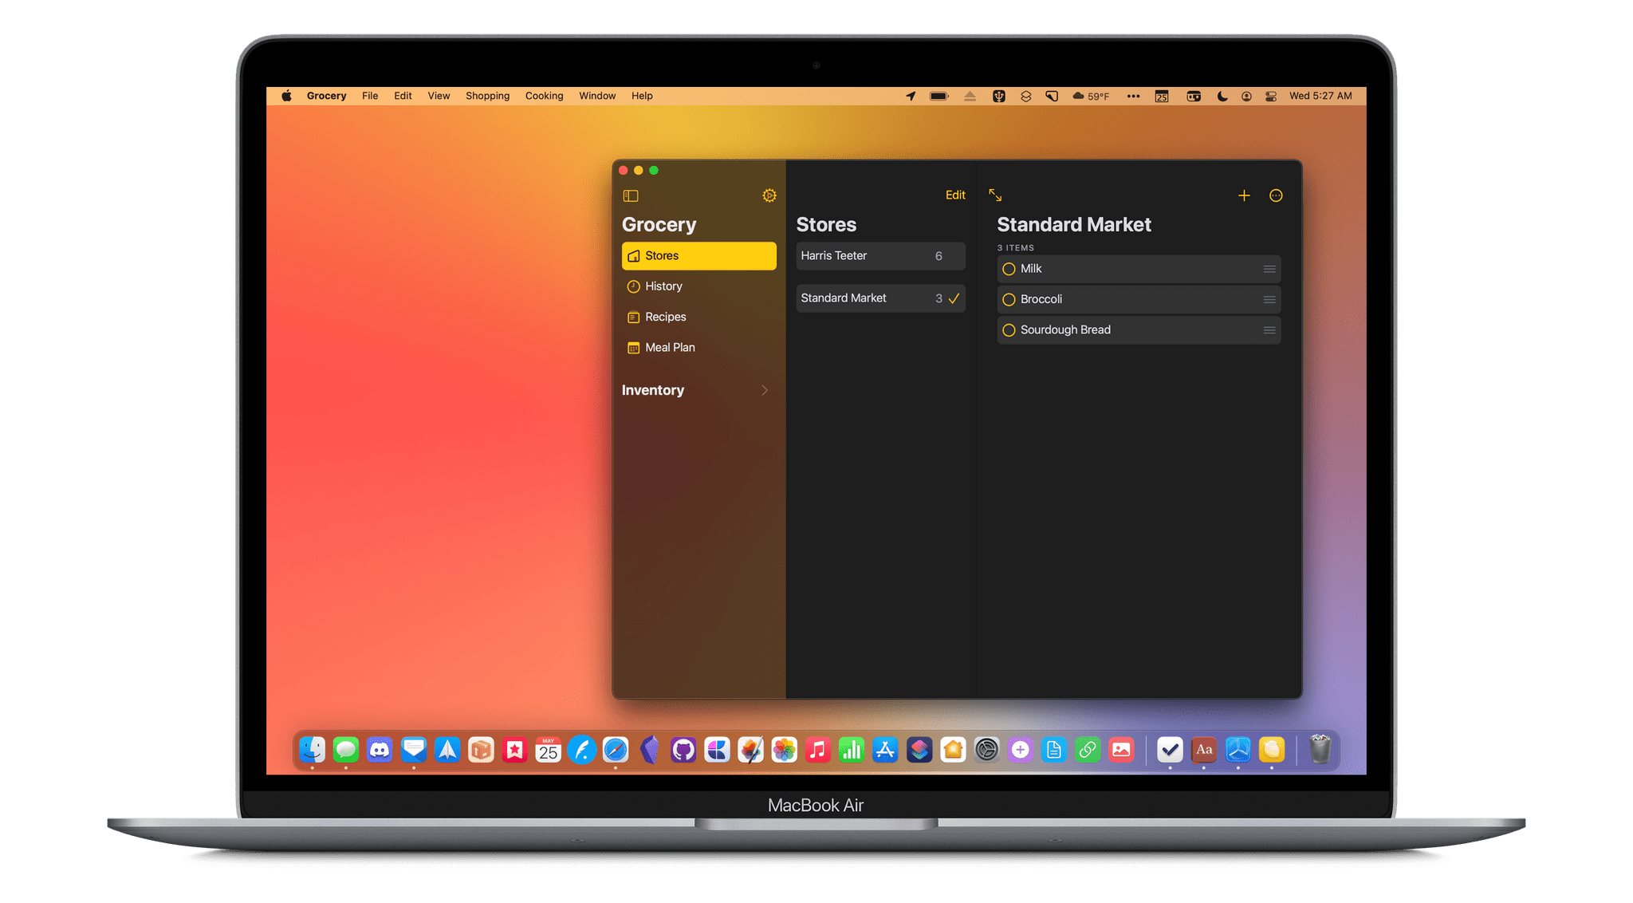Launch GitHub Desktop from the Dock
Viewport: 1633px width, 903px height.
(683, 750)
